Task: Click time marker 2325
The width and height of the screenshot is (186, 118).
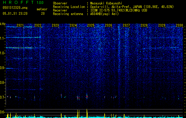Action: 91,25
